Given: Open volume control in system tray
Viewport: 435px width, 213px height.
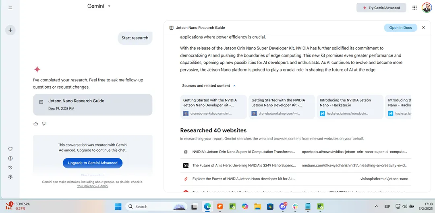Looking at the screenshot, I should (404, 206).
